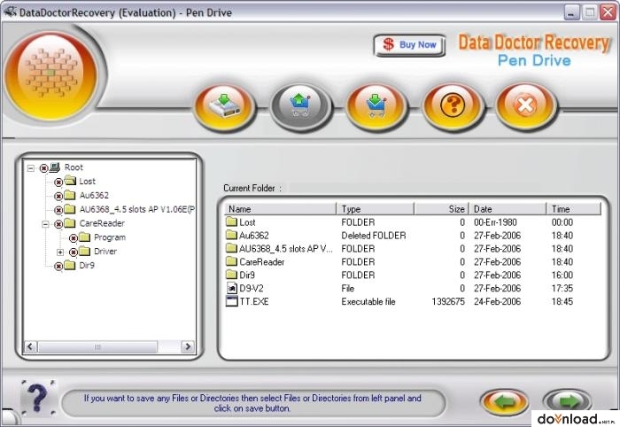Open help with the question mark button

coord(453,106)
